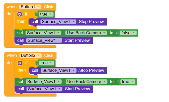Toggle the true value in Button1's if condition
This screenshot has height=102, width=169.
[x=46, y=14]
